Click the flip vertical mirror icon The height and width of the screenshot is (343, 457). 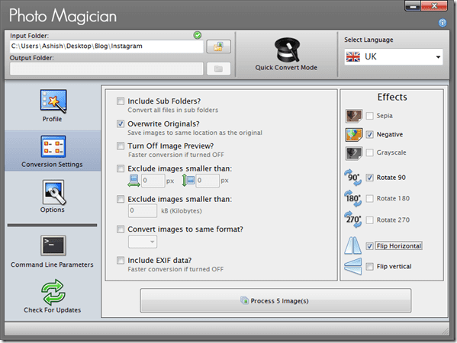(x=353, y=266)
